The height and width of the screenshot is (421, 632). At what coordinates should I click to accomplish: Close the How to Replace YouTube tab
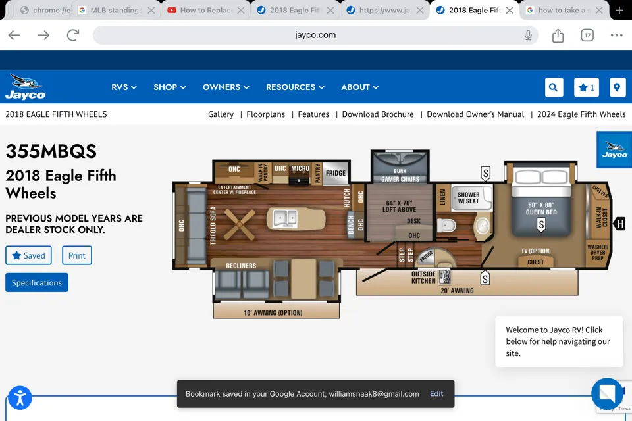pyautogui.click(x=241, y=10)
